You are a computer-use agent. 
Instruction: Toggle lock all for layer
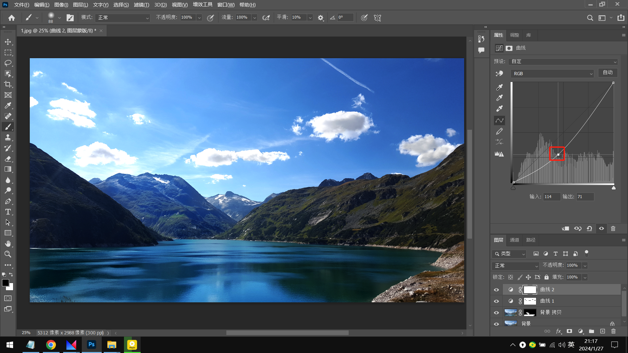point(546,277)
